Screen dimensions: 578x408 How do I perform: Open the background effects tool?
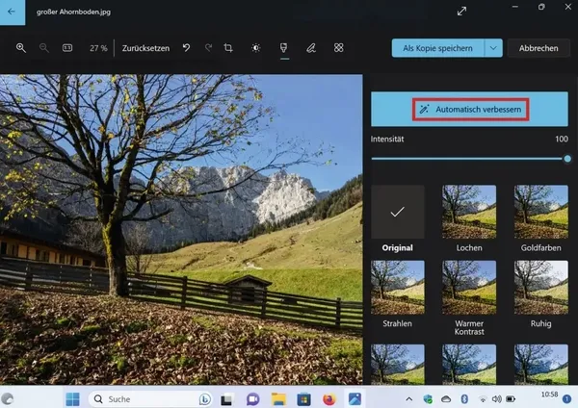[338, 48]
